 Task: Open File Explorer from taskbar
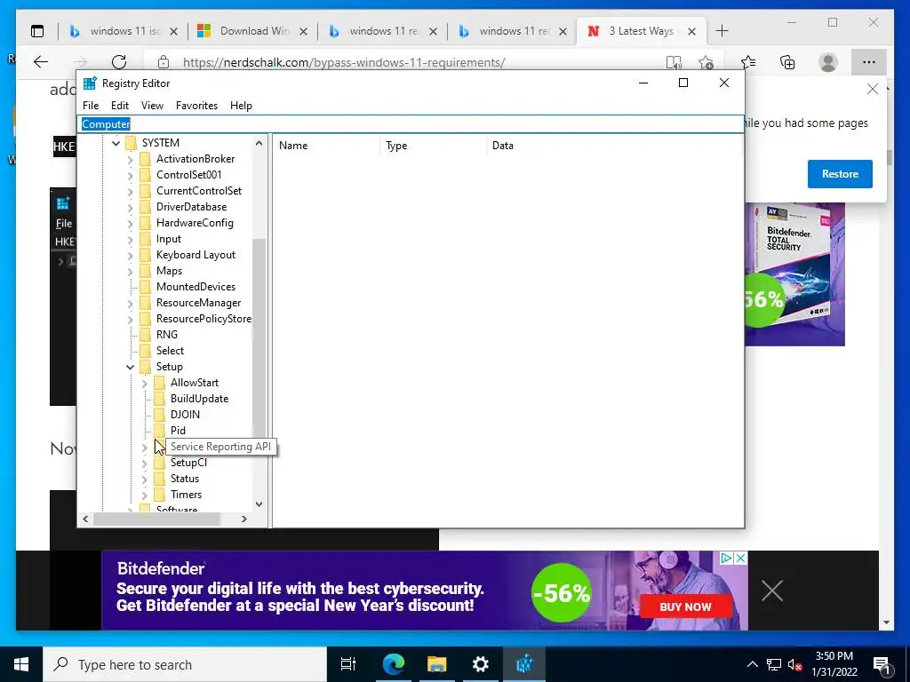coord(436,664)
